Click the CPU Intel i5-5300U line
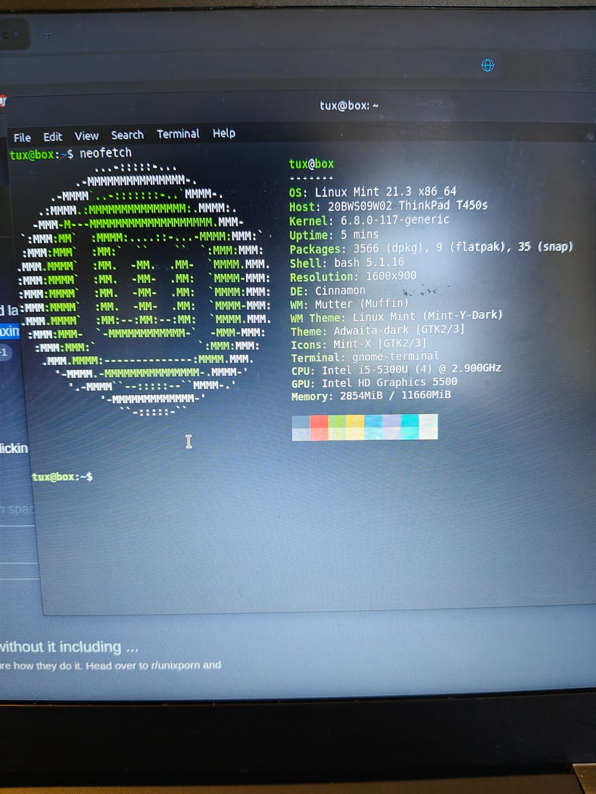 pos(396,369)
